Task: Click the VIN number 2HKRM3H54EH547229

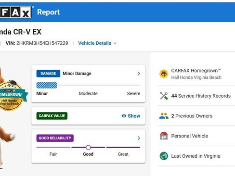Action: [x=42, y=43]
